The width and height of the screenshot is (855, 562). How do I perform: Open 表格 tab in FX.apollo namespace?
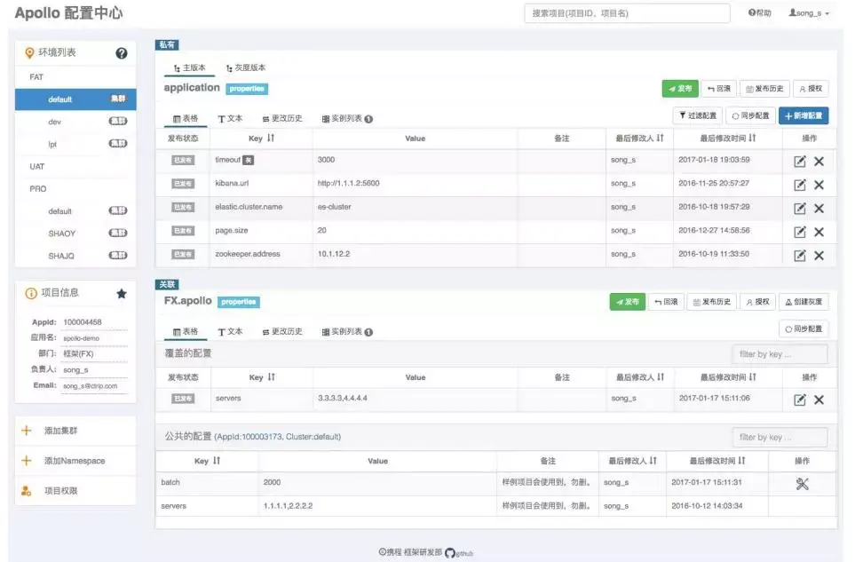tap(186, 331)
